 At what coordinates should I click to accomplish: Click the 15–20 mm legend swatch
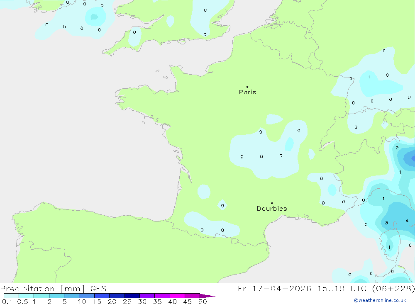coord(102,296)
